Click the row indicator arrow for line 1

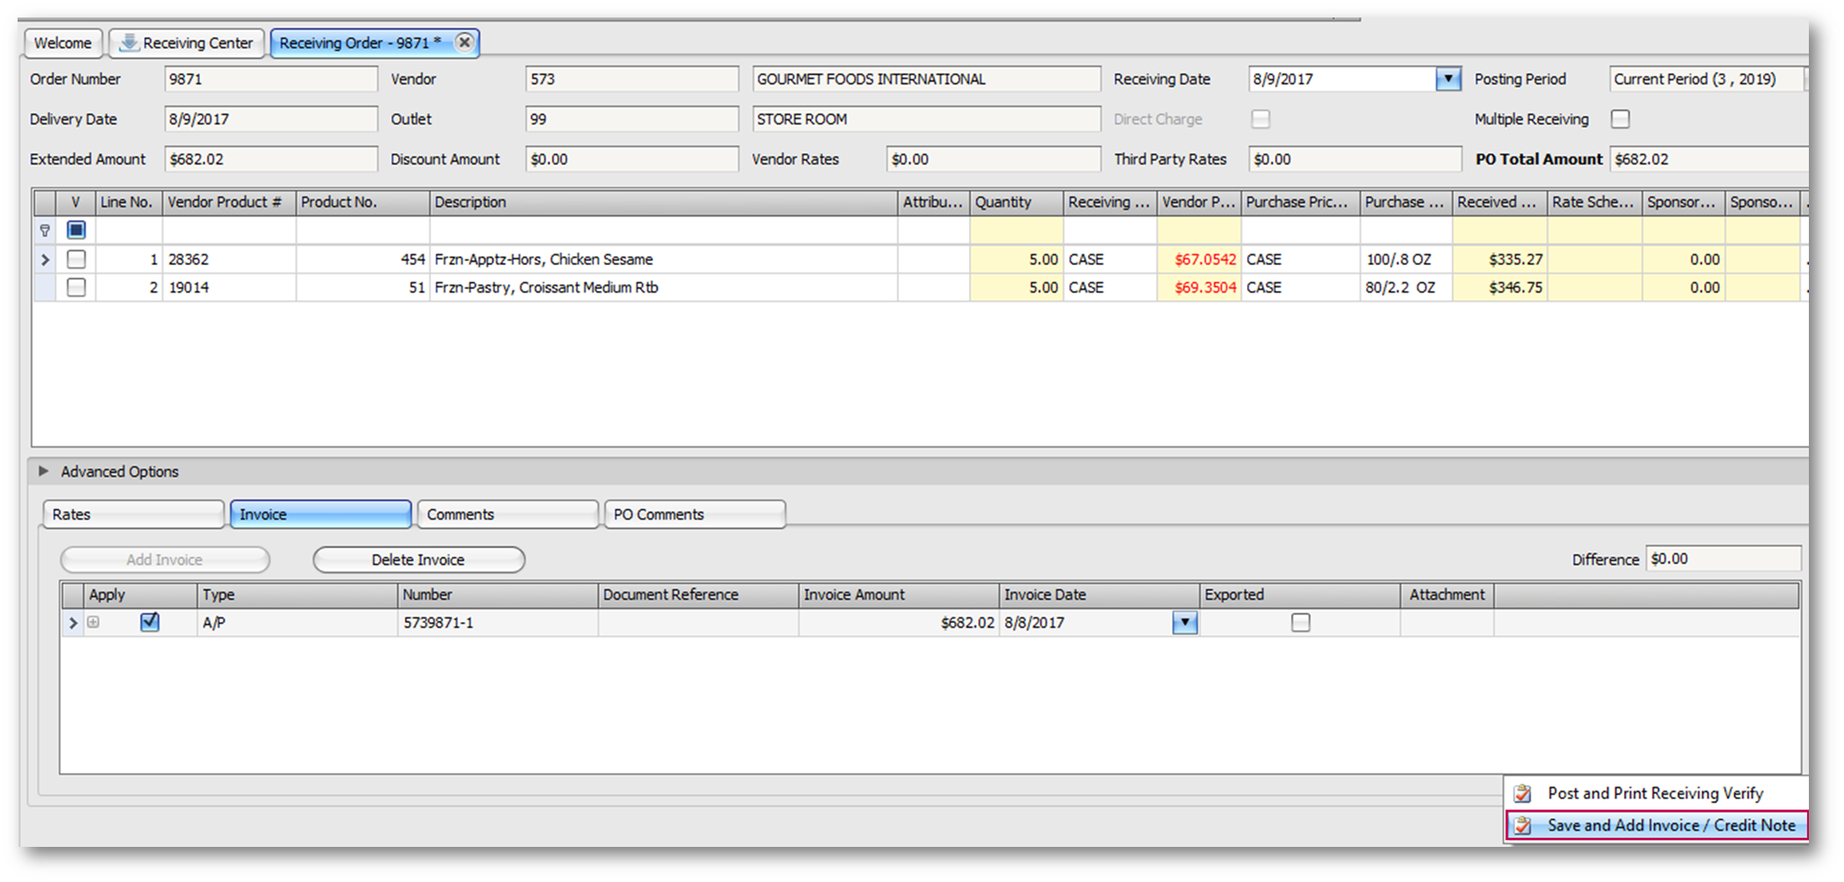coord(45,260)
